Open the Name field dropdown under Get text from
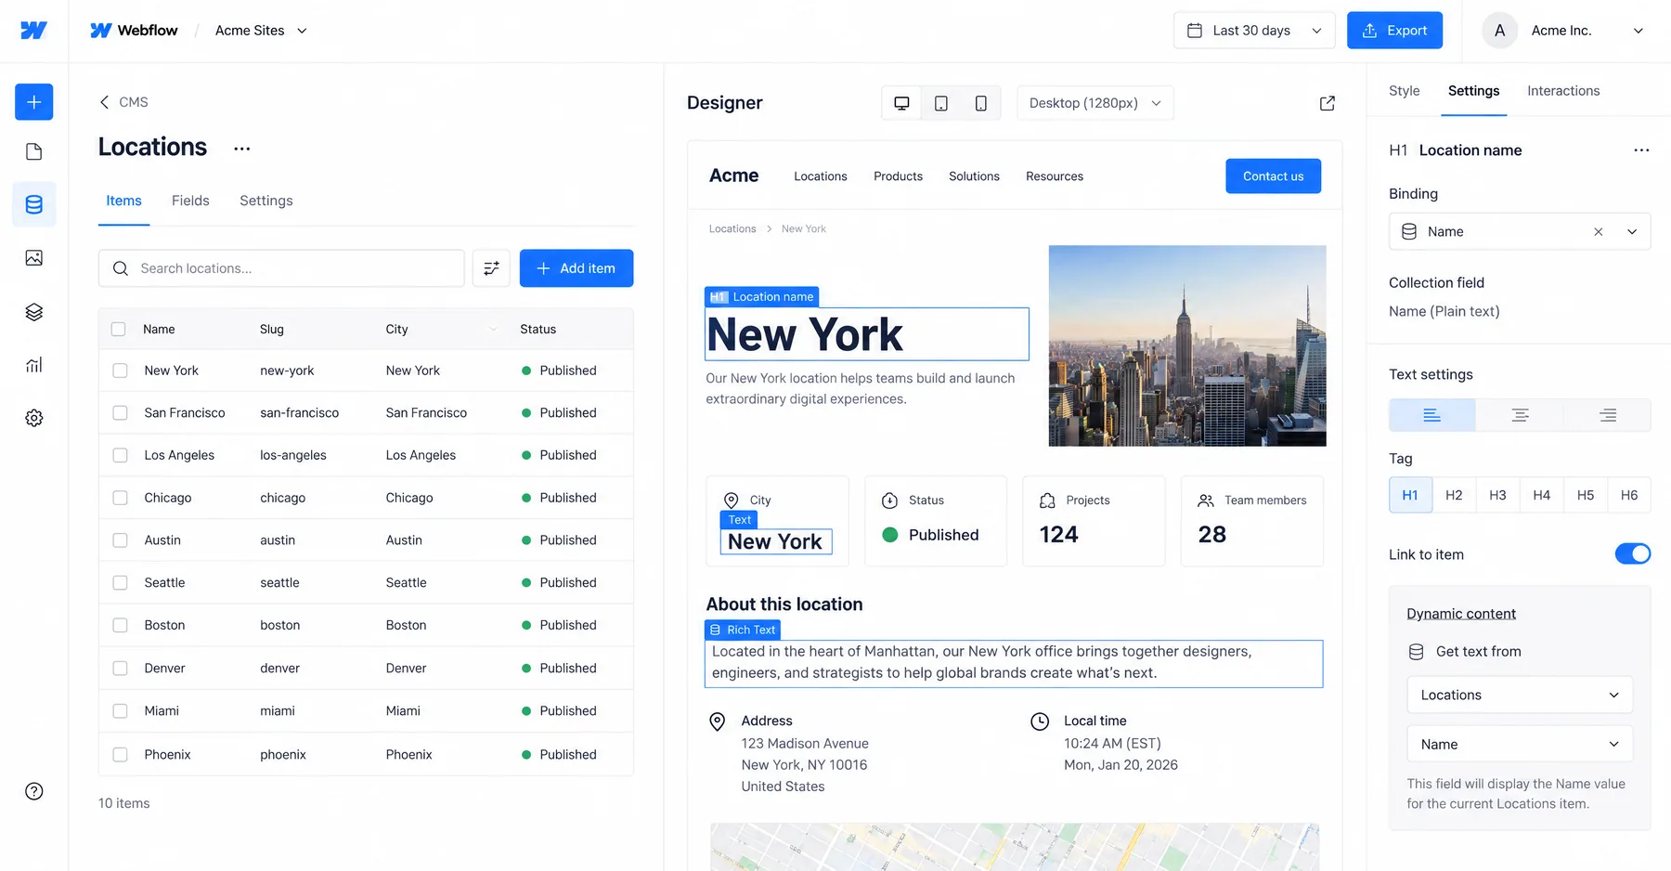The image size is (1671, 871). (1520, 745)
